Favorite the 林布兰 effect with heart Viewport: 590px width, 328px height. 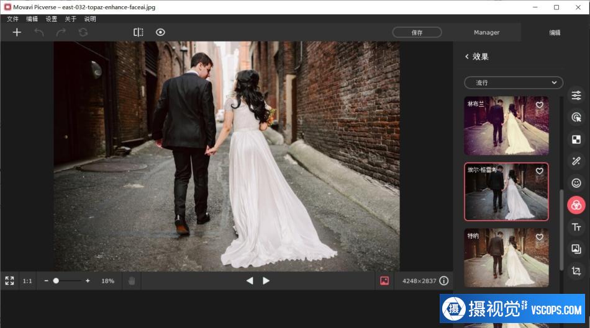(x=539, y=105)
